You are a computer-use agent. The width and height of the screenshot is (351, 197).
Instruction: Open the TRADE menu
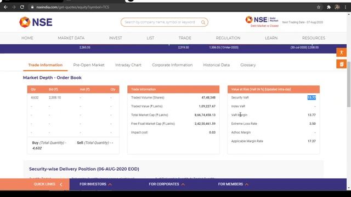click(185, 38)
